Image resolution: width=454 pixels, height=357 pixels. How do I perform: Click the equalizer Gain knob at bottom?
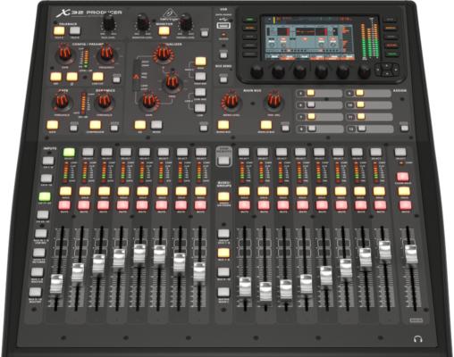coord(150,101)
